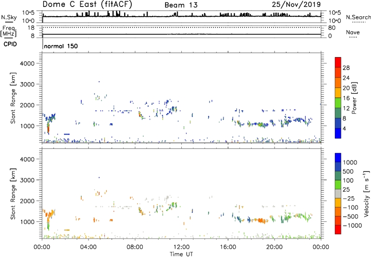Screen dimensions: 371x257
Task: Click the '12:00' time tick label
Action: [181, 247]
